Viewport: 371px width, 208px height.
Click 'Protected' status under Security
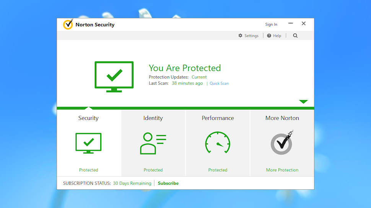click(x=88, y=170)
